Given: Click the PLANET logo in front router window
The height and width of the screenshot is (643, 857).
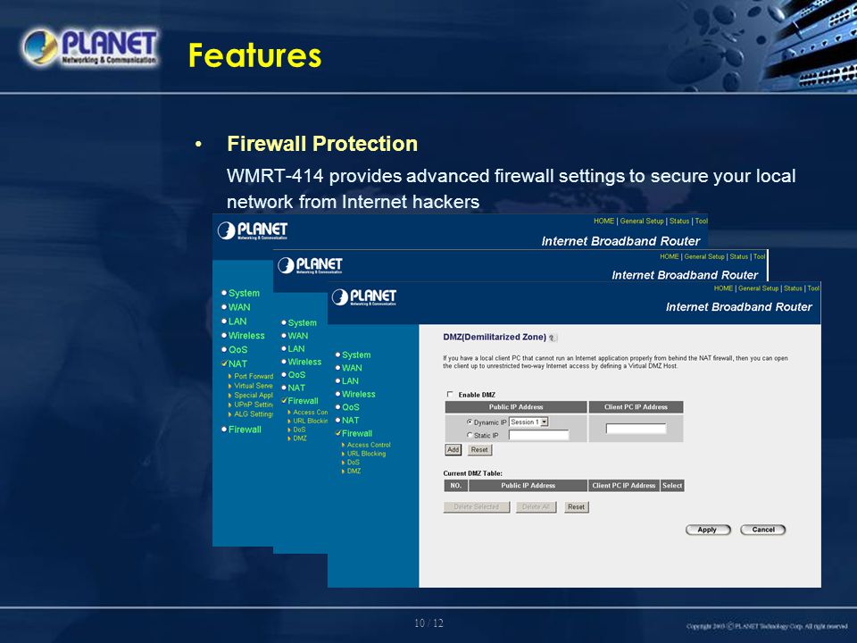Looking at the screenshot, I should [x=364, y=297].
